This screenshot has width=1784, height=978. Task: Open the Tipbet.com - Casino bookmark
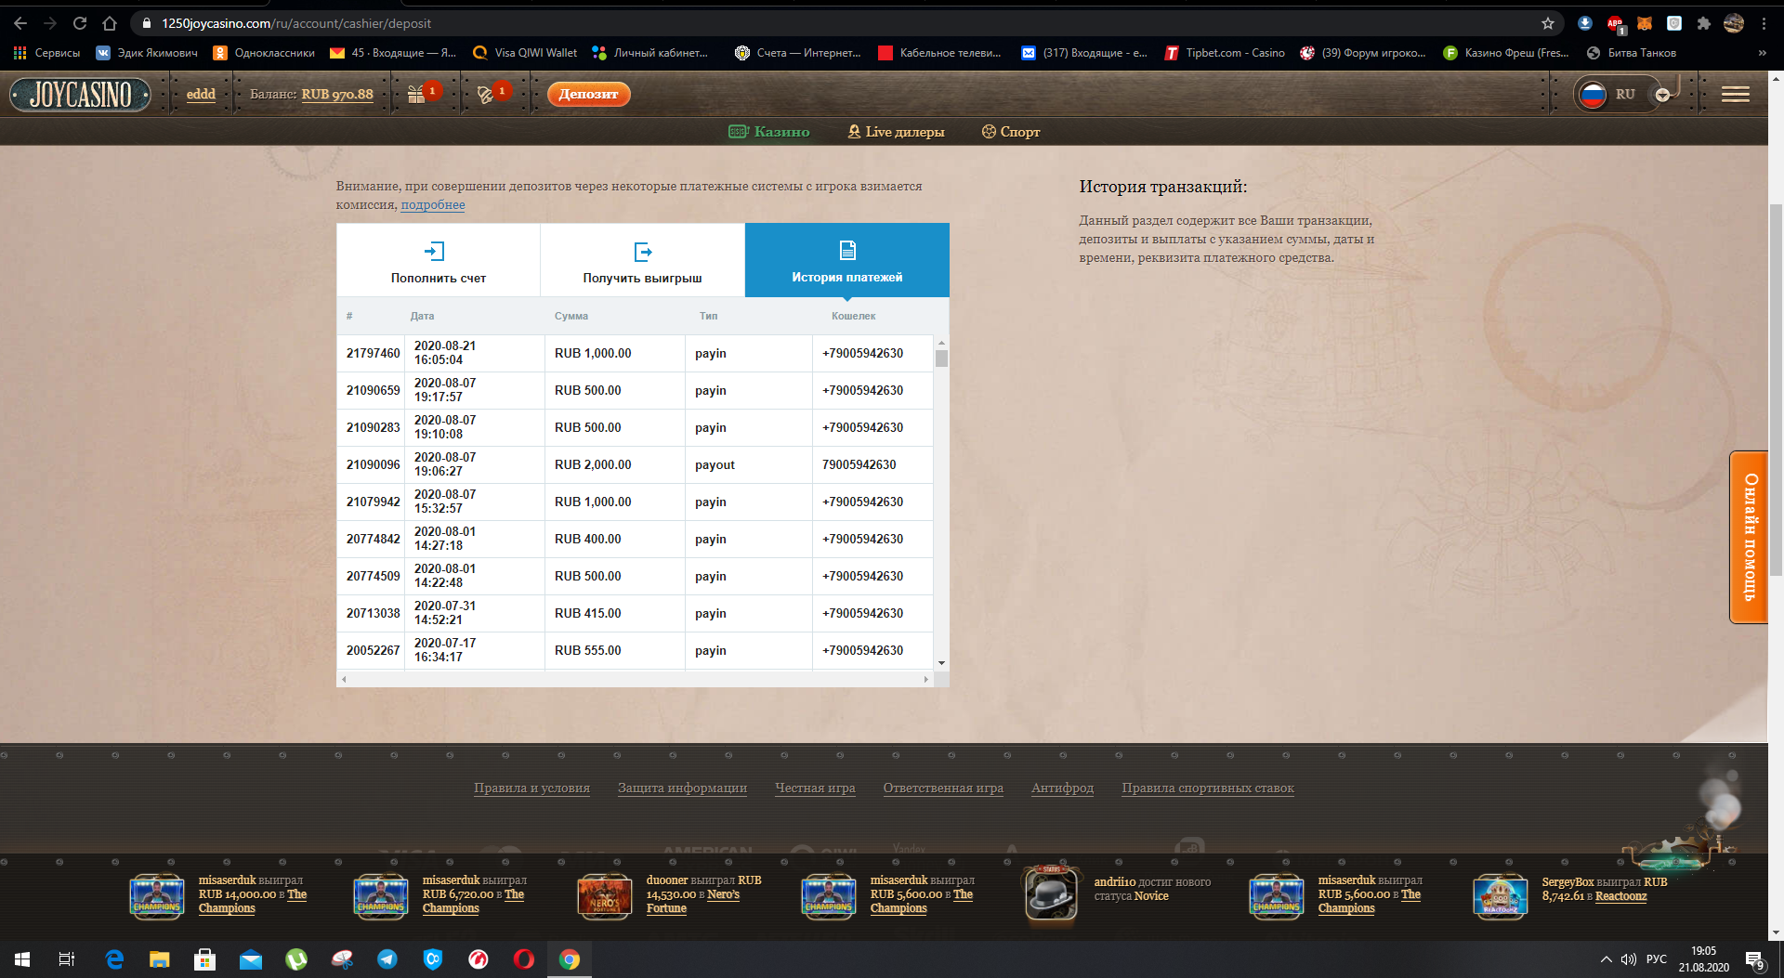(x=1225, y=53)
